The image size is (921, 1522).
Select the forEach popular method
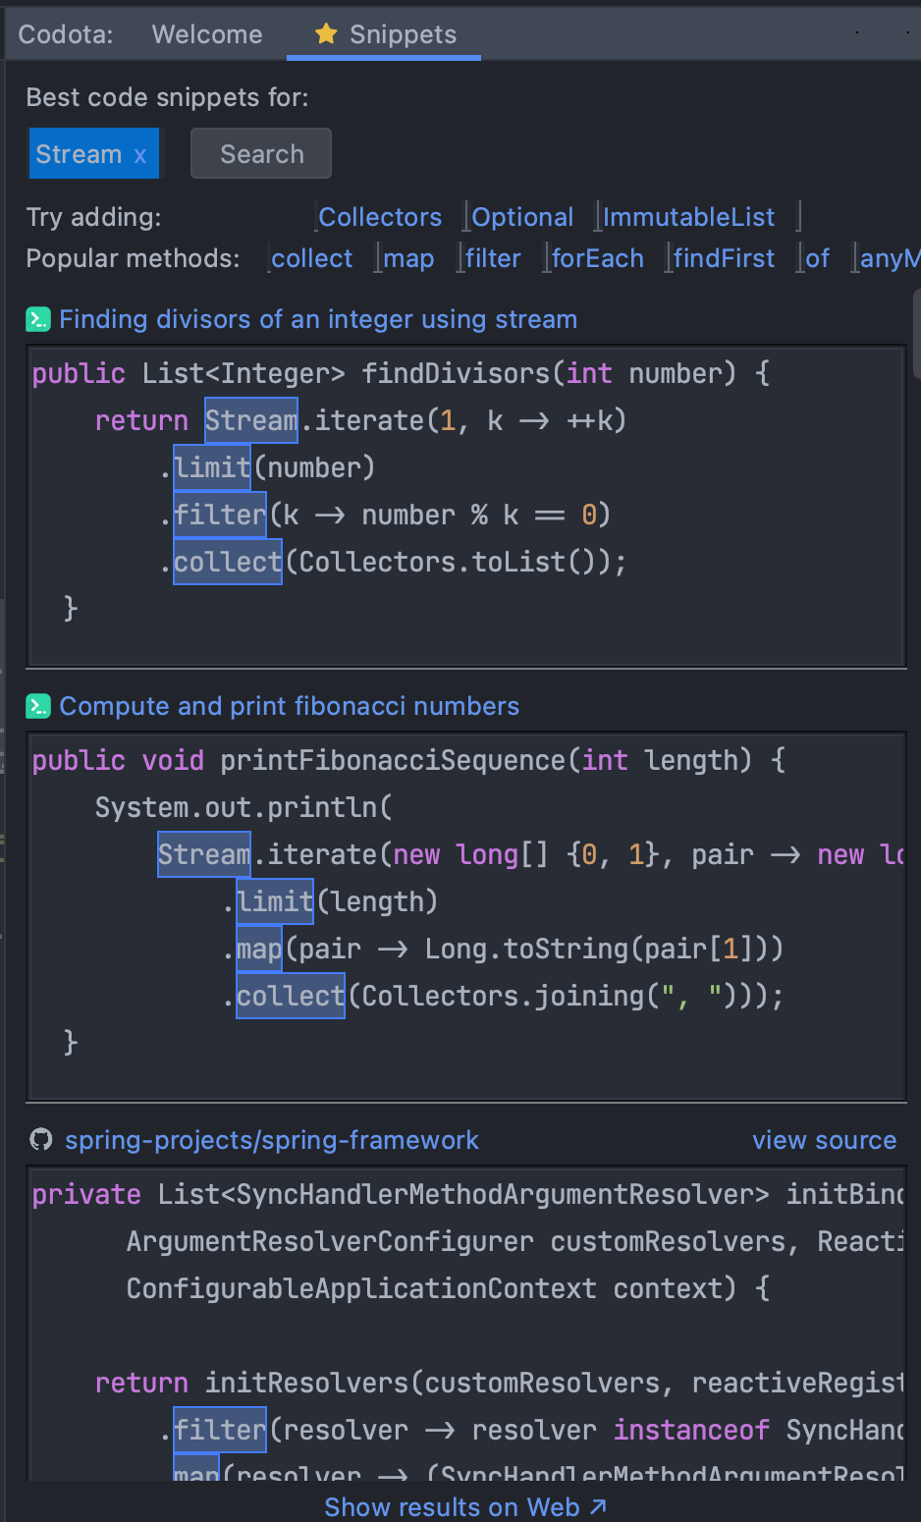point(598,258)
